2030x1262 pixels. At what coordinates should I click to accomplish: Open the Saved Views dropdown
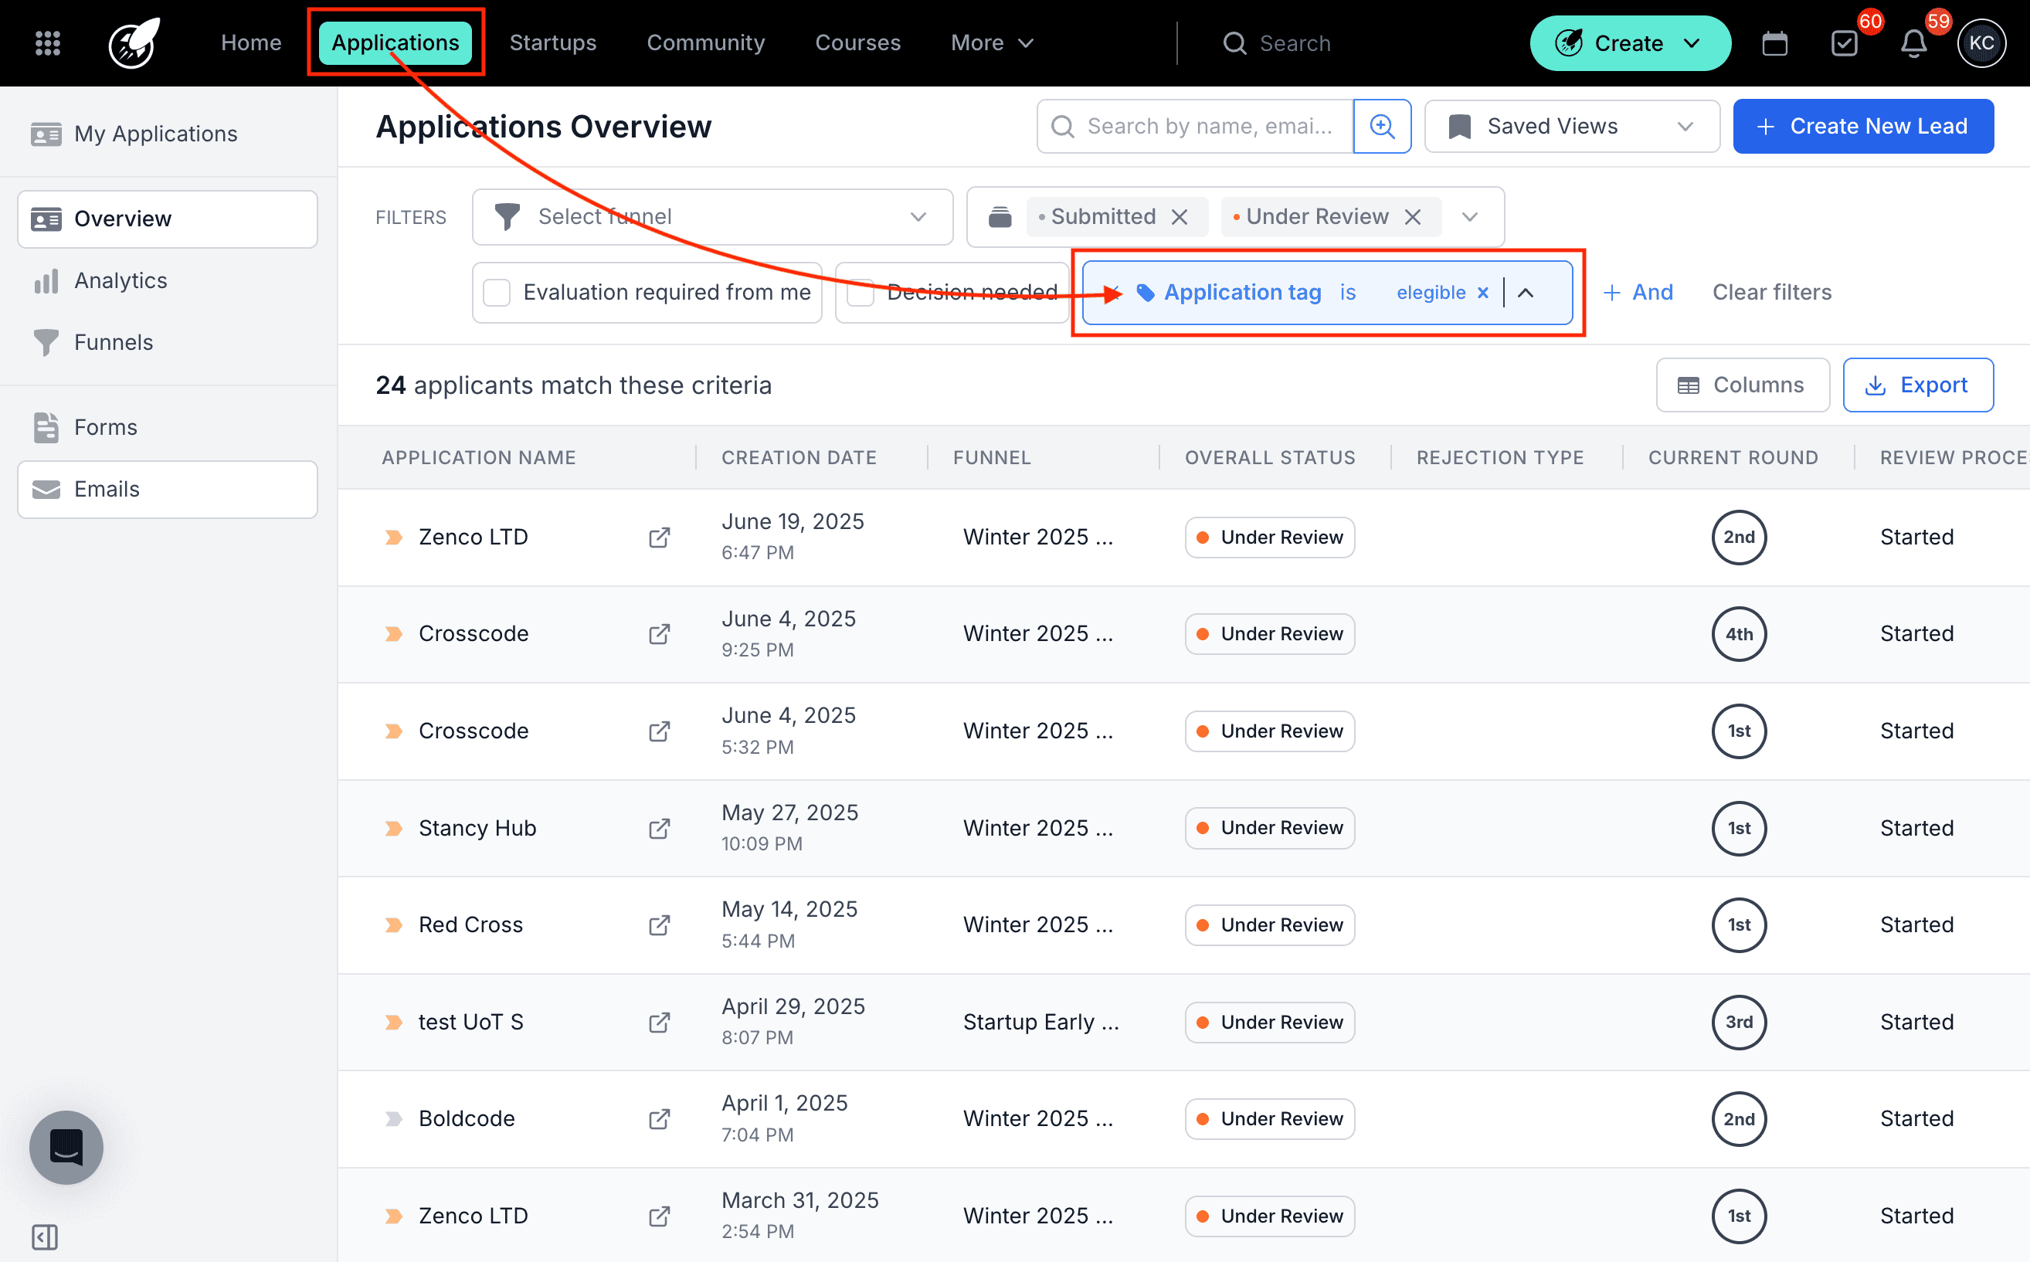coord(1572,126)
